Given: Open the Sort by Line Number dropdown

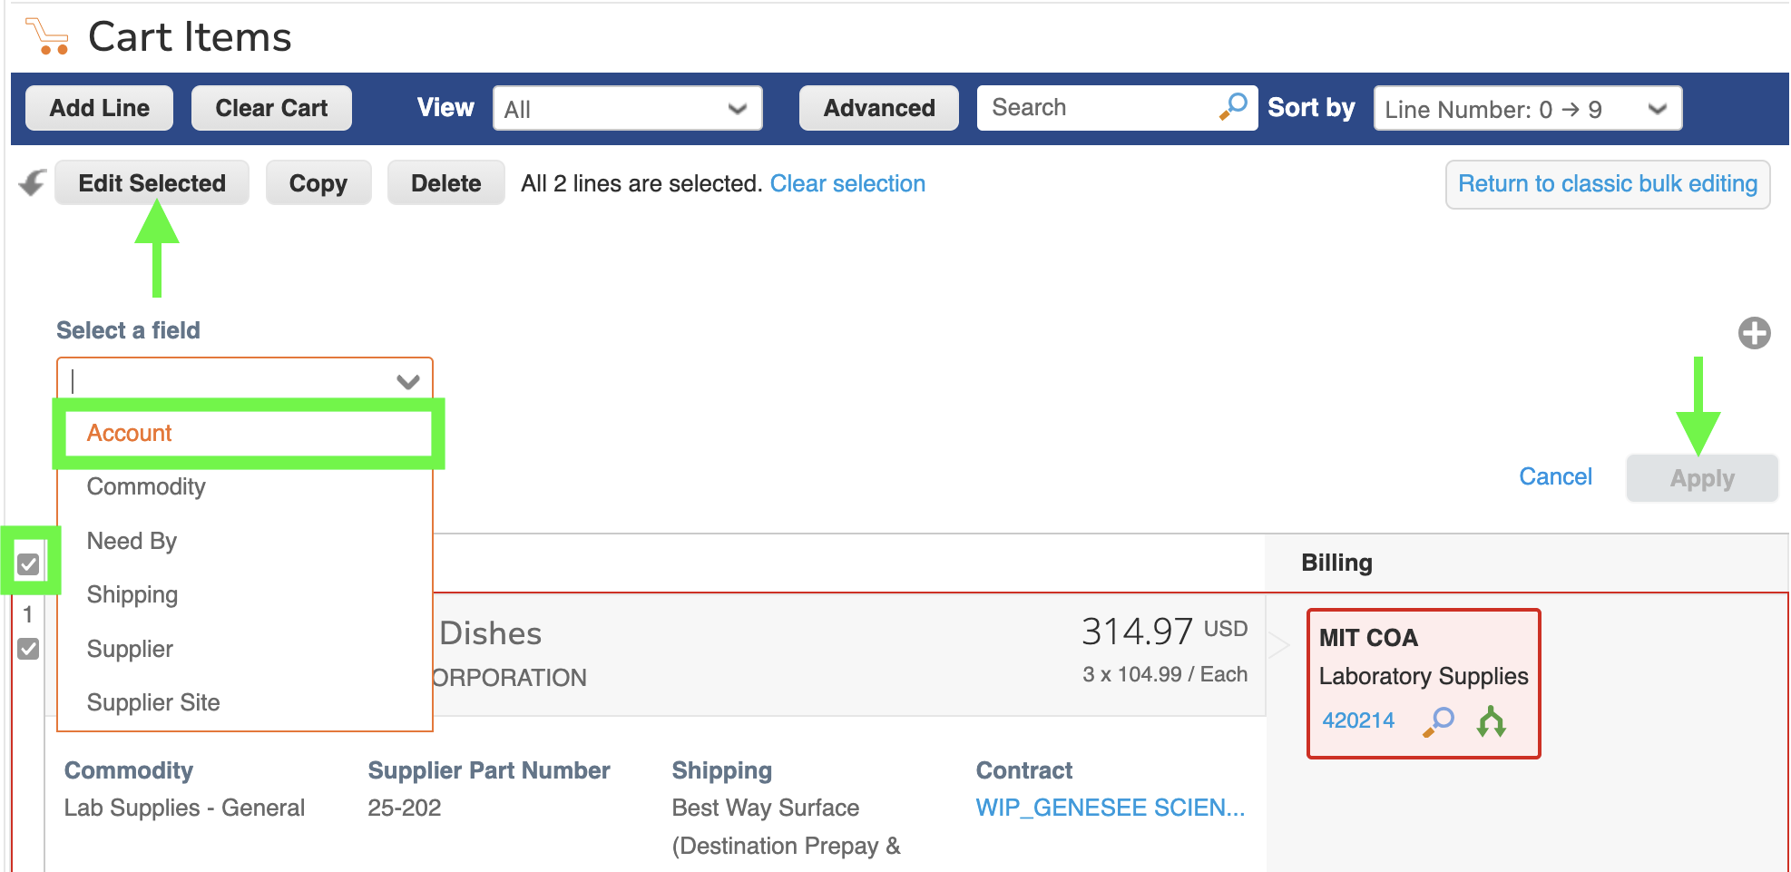Looking at the screenshot, I should [1527, 109].
